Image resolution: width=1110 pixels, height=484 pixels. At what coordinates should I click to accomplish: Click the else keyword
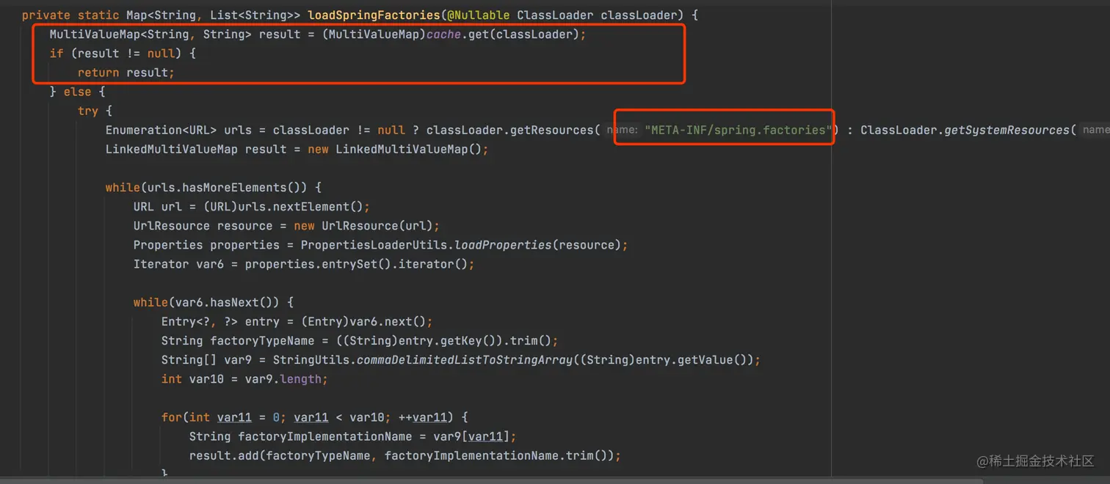[x=77, y=92]
